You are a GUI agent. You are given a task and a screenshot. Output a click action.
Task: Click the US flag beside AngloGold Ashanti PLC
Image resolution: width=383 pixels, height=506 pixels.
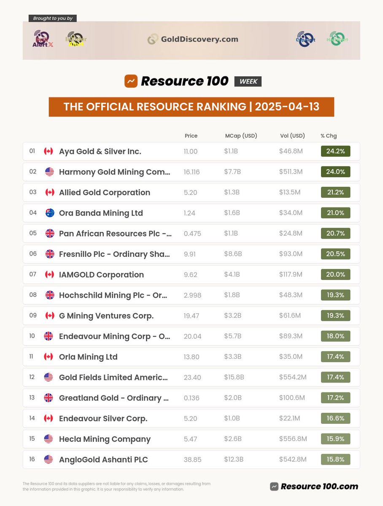[49, 460]
